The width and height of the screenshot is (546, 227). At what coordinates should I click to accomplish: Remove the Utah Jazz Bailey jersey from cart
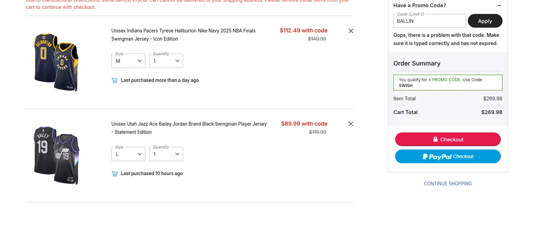351,124
